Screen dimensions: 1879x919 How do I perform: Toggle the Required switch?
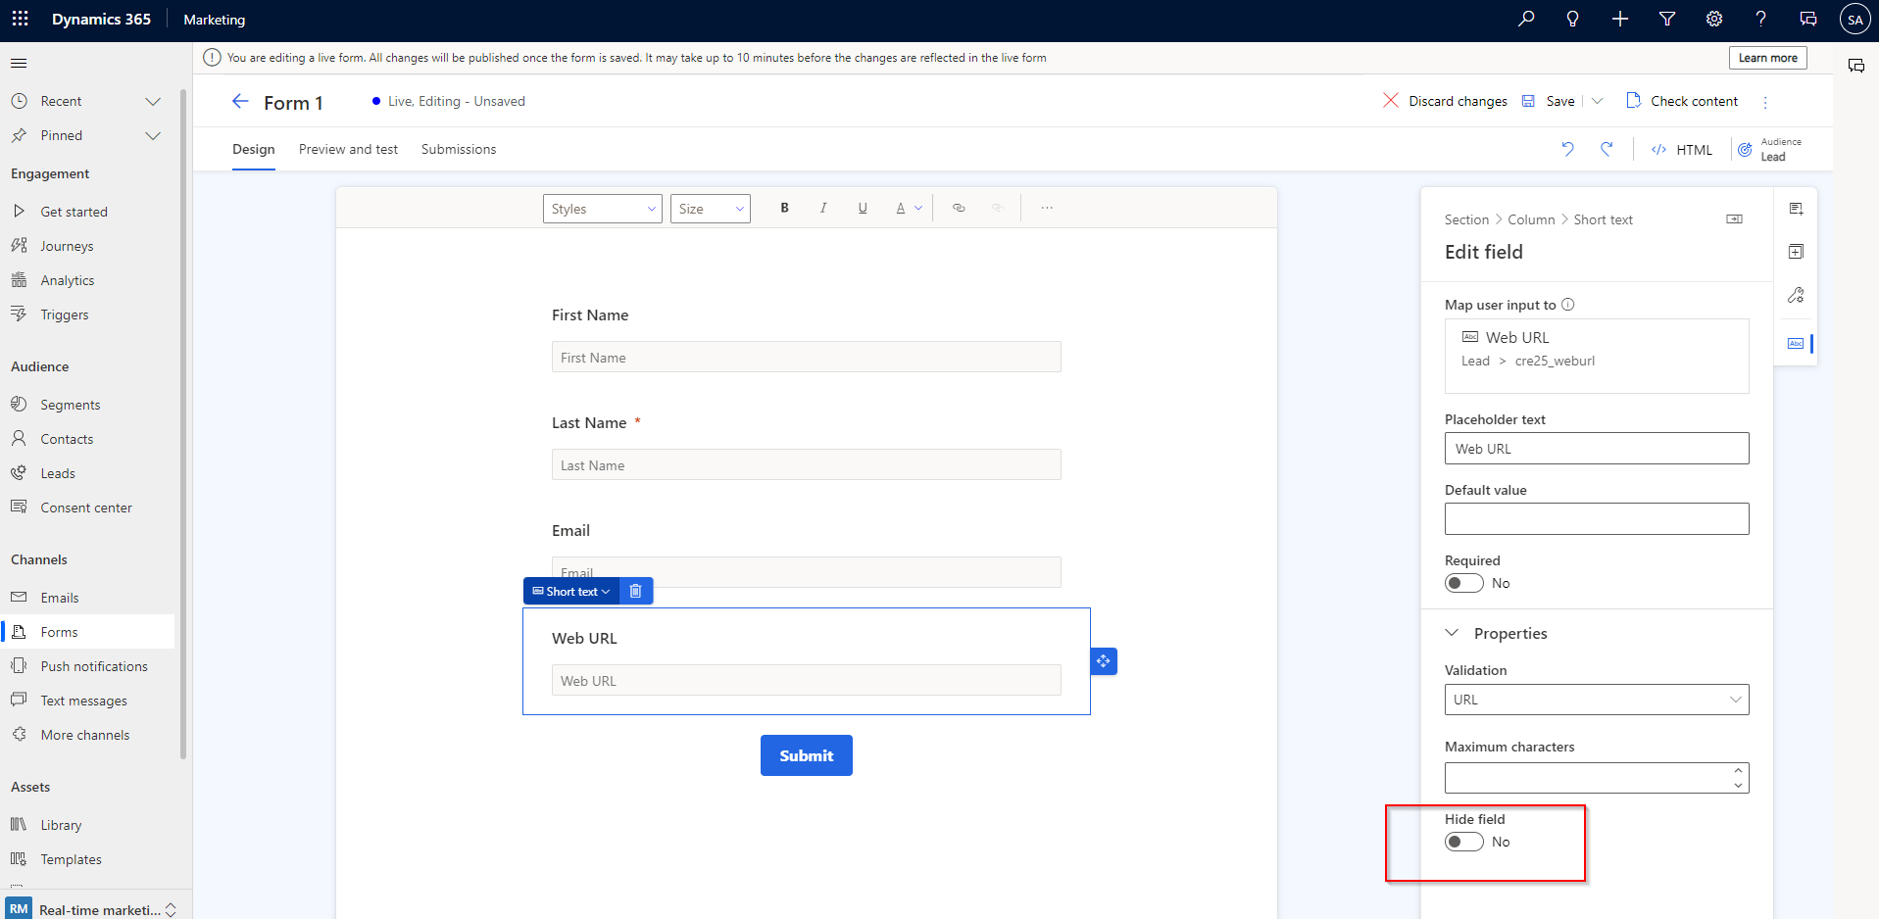(1463, 583)
